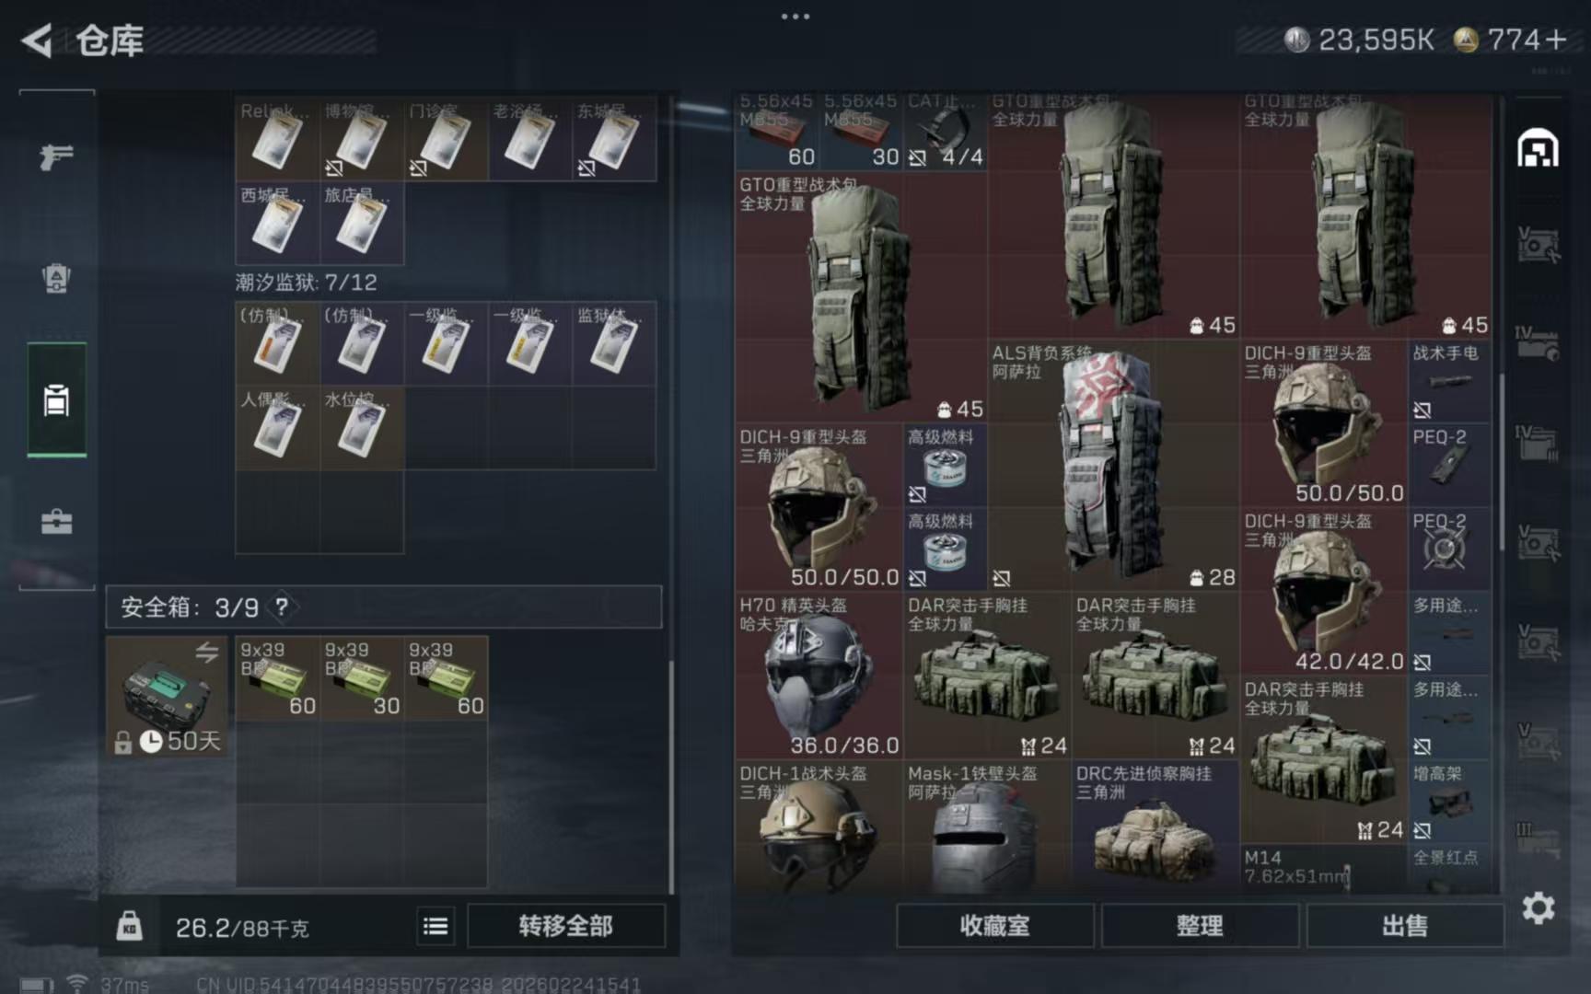The height and width of the screenshot is (994, 1591).
Task: Go back using the arrow beside 仓库
Action: click(x=37, y=40)
